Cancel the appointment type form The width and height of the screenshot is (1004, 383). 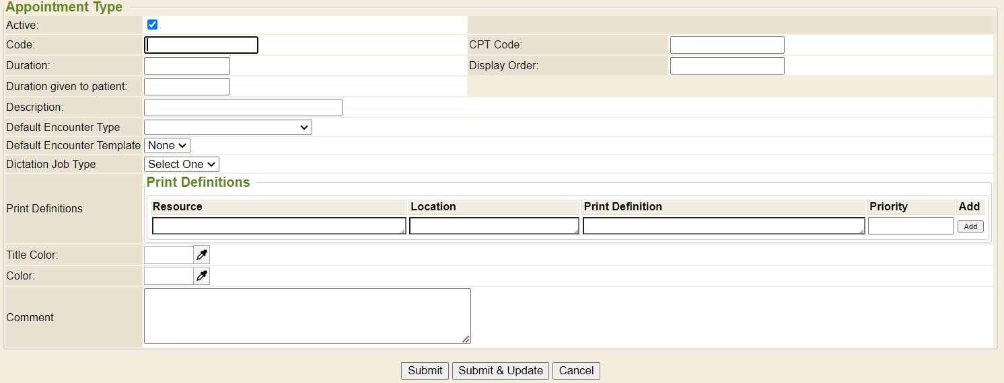pos(576,370)
